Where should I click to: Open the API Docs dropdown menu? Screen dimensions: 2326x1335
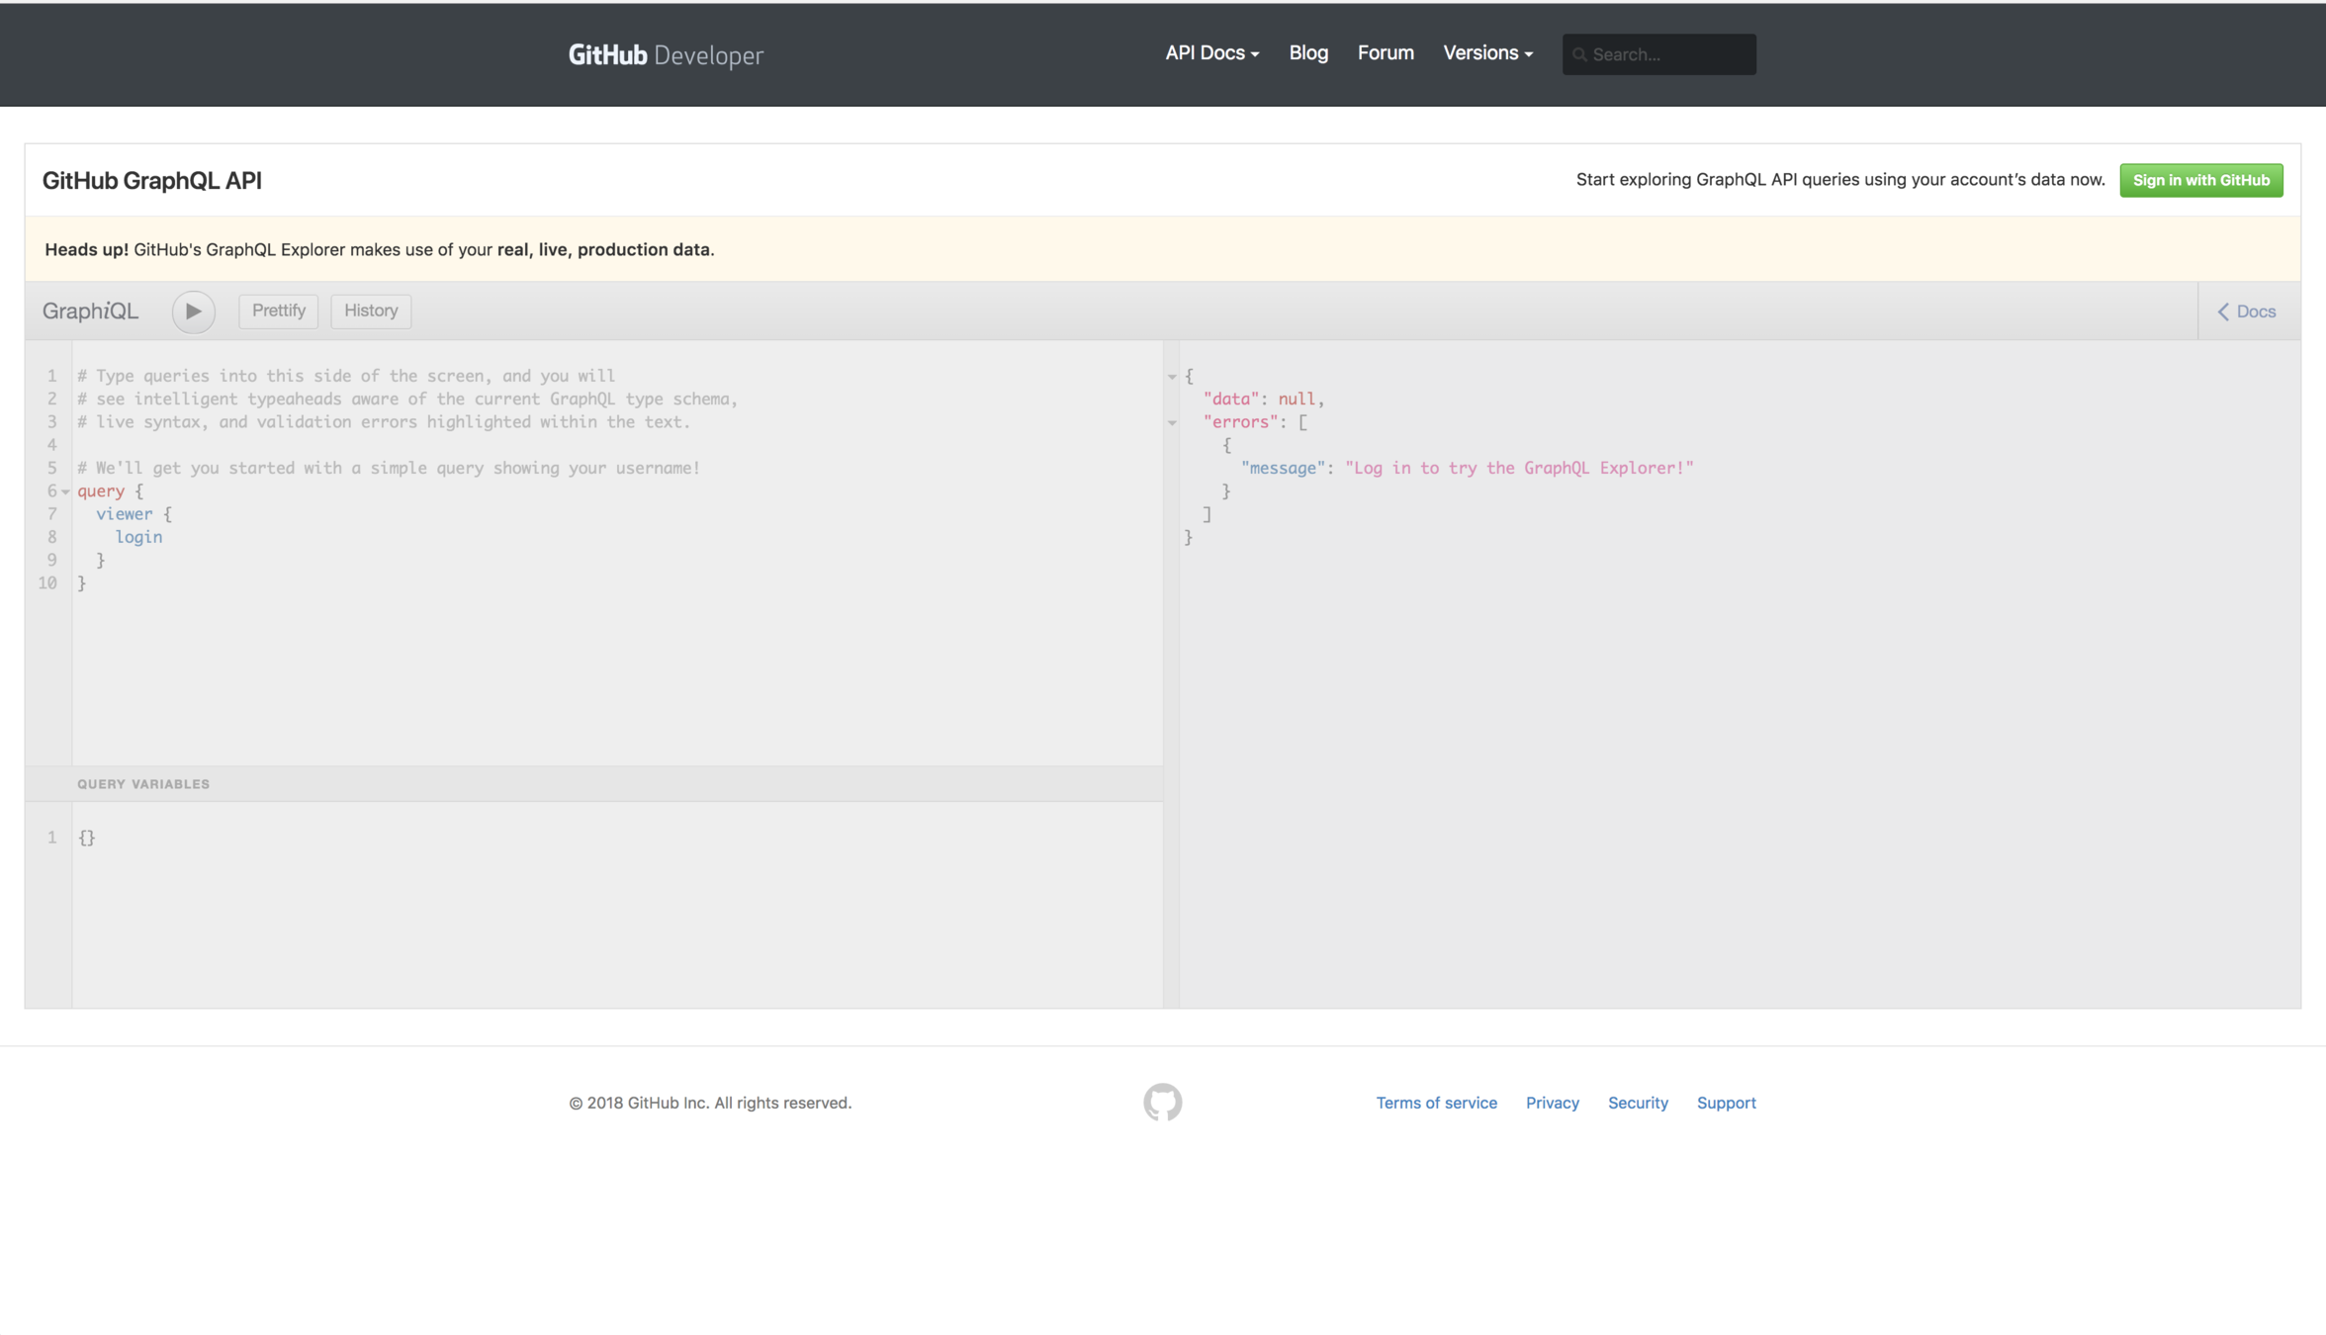[1211, 53]
